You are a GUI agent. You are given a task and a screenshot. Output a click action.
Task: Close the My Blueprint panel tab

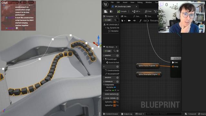point(117,47)
